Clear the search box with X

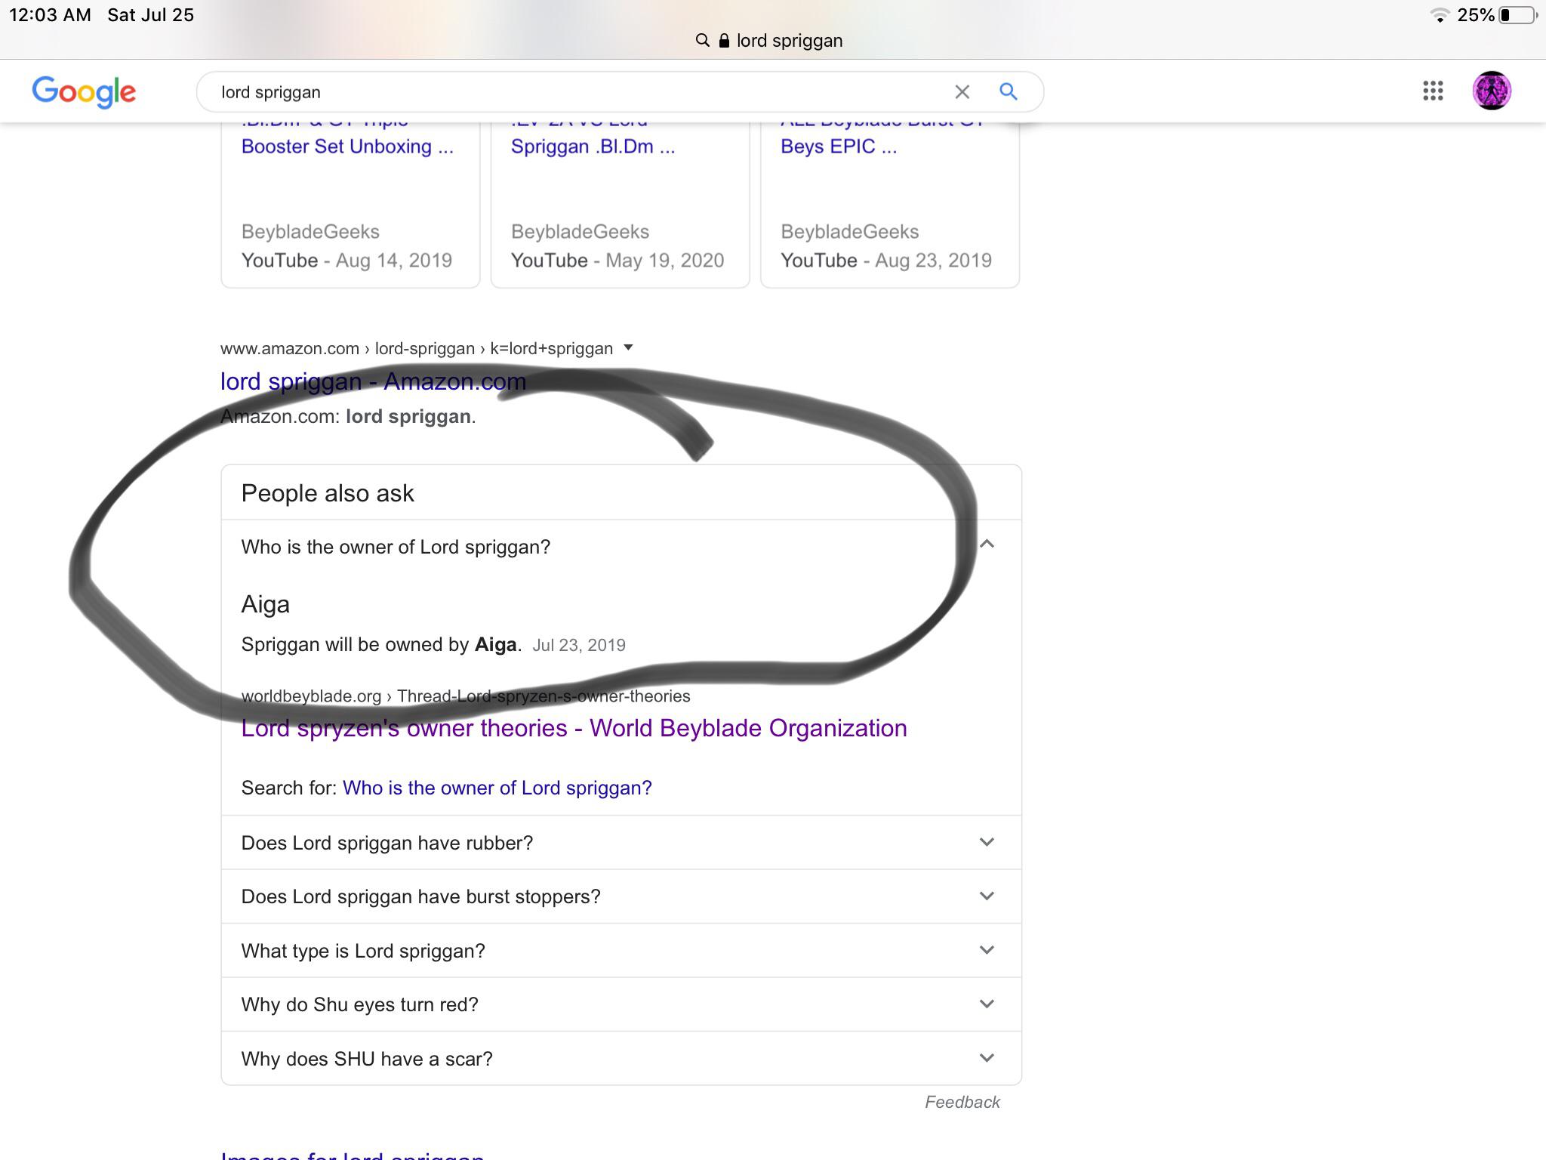pyautogui.click(x=962, y=92)
